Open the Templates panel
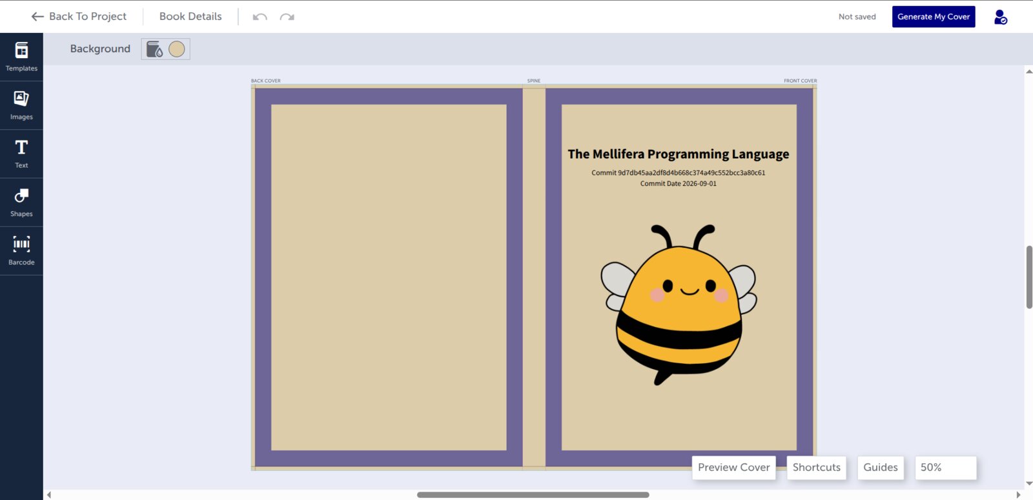 pyautogui.click(x=21, y=57)
